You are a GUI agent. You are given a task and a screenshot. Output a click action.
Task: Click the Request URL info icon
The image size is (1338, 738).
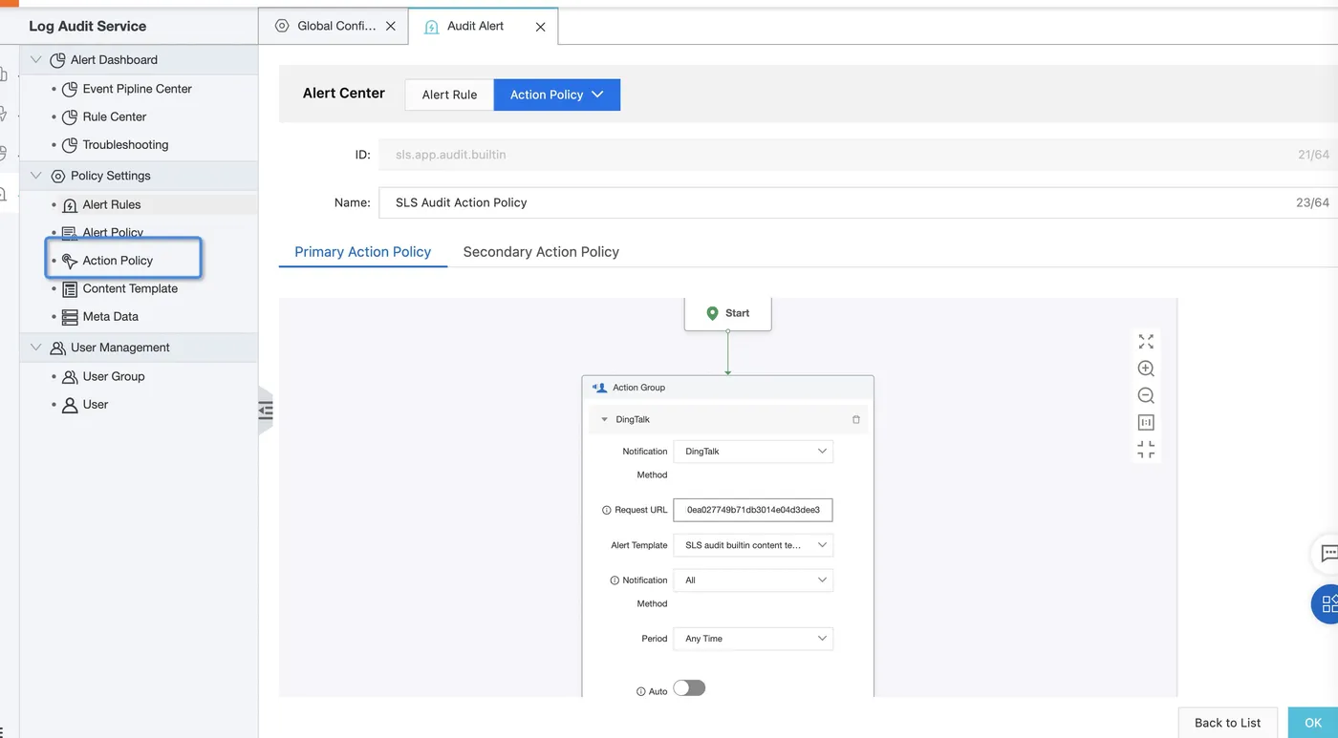(607, 511)
